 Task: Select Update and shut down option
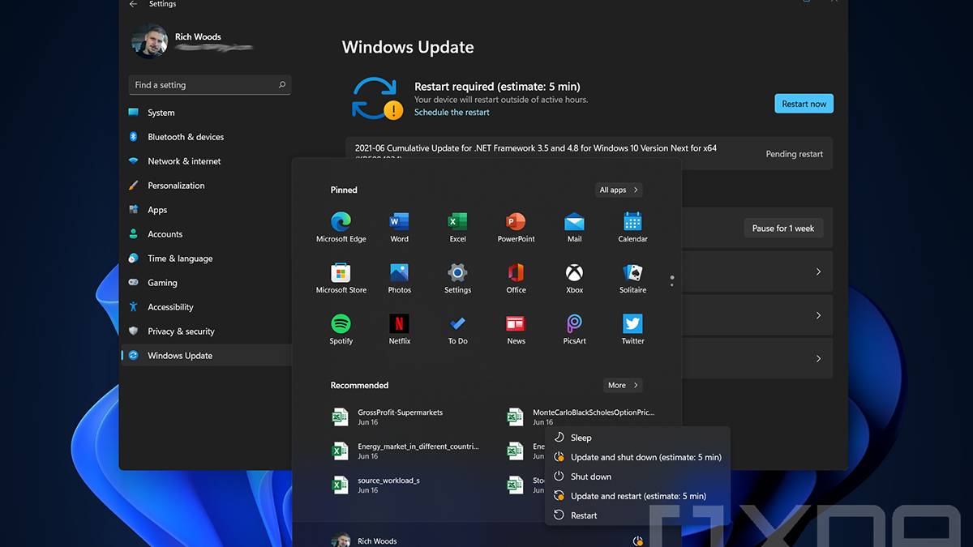(x=638, y=457)
